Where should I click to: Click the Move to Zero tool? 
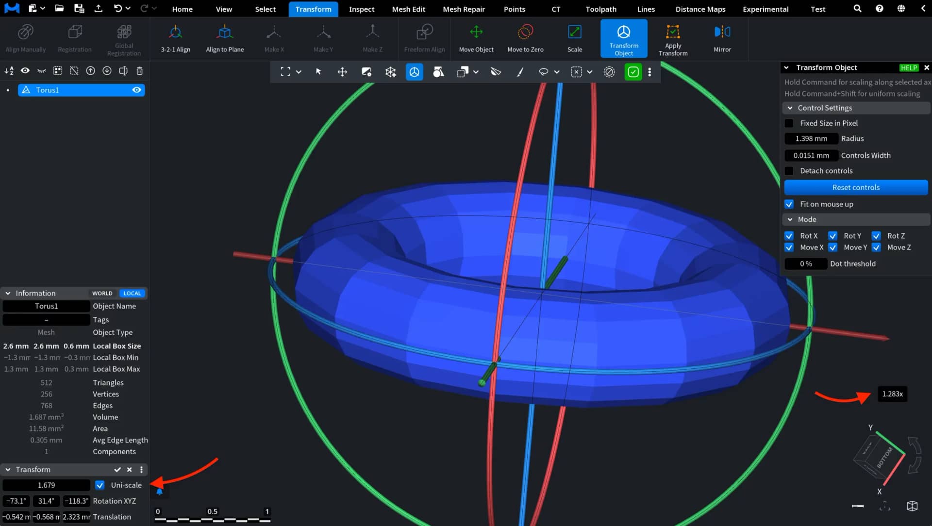click(x=525, y=39)
